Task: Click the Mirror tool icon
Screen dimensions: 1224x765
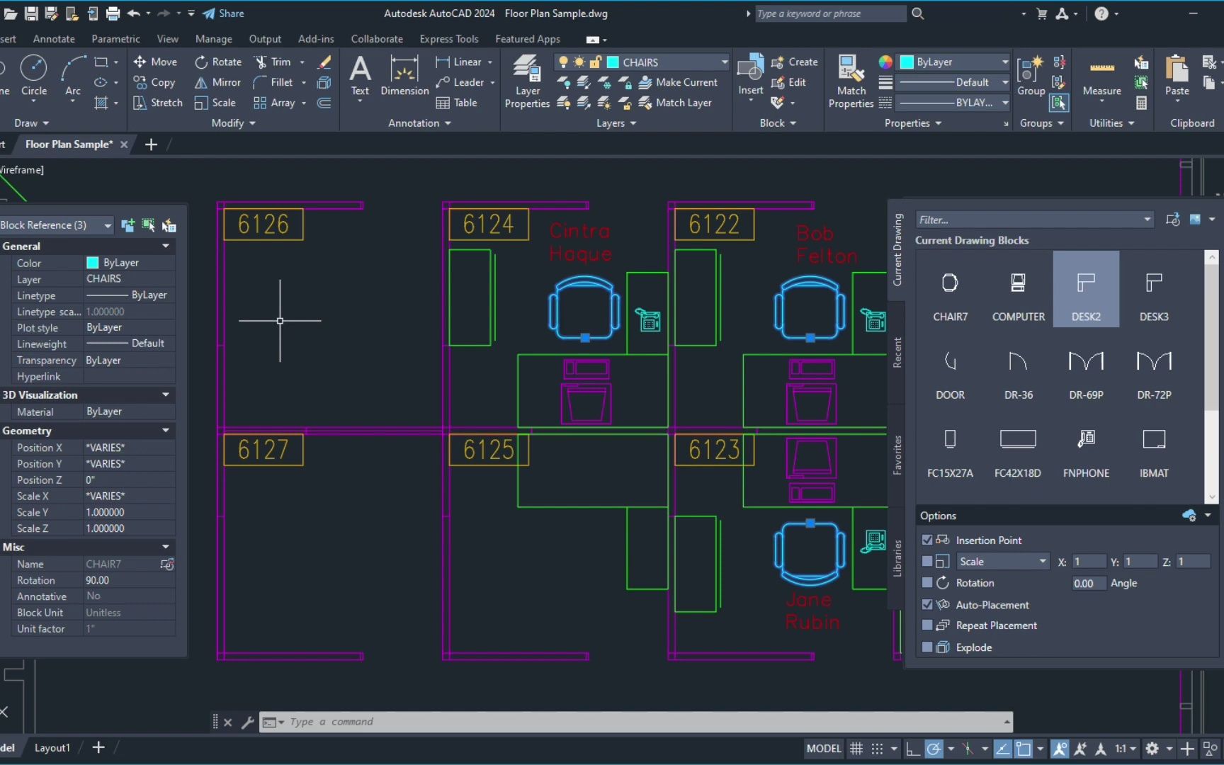Action: pyautogui.click(x=201, y=83)
